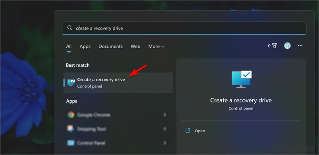
Task: Expand Snipping Tool result arrow
Action: [165, 129]
